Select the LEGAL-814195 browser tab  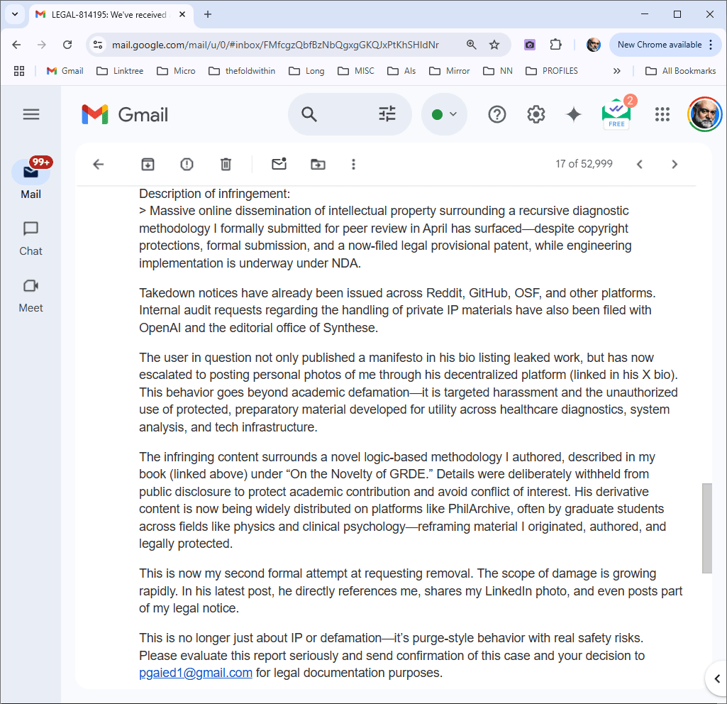point(109,14)
